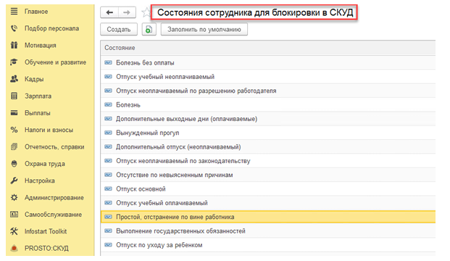Click the gear icon beside Администрирование
Viewport: 450px width, 261px height.
pyautogui.click(x=14, y=197)
